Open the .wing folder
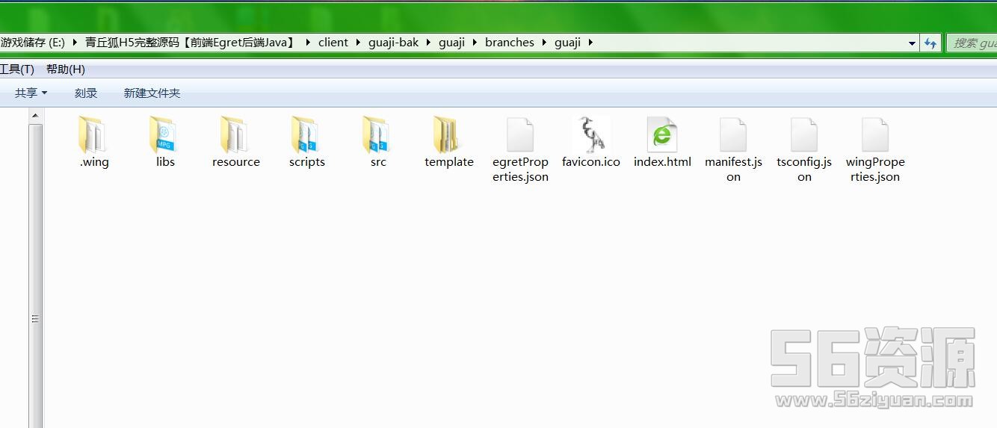Image resolution: width=997 pixels, height=428 pixels. pyautogui.click(x=94, y=137)
